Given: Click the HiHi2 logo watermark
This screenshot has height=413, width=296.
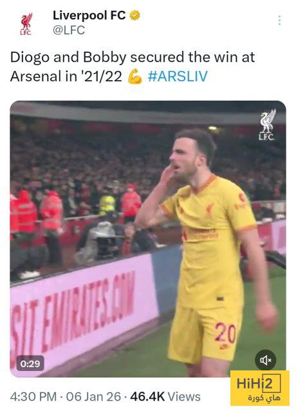Looking at the screenshot, I should [260, 388].
